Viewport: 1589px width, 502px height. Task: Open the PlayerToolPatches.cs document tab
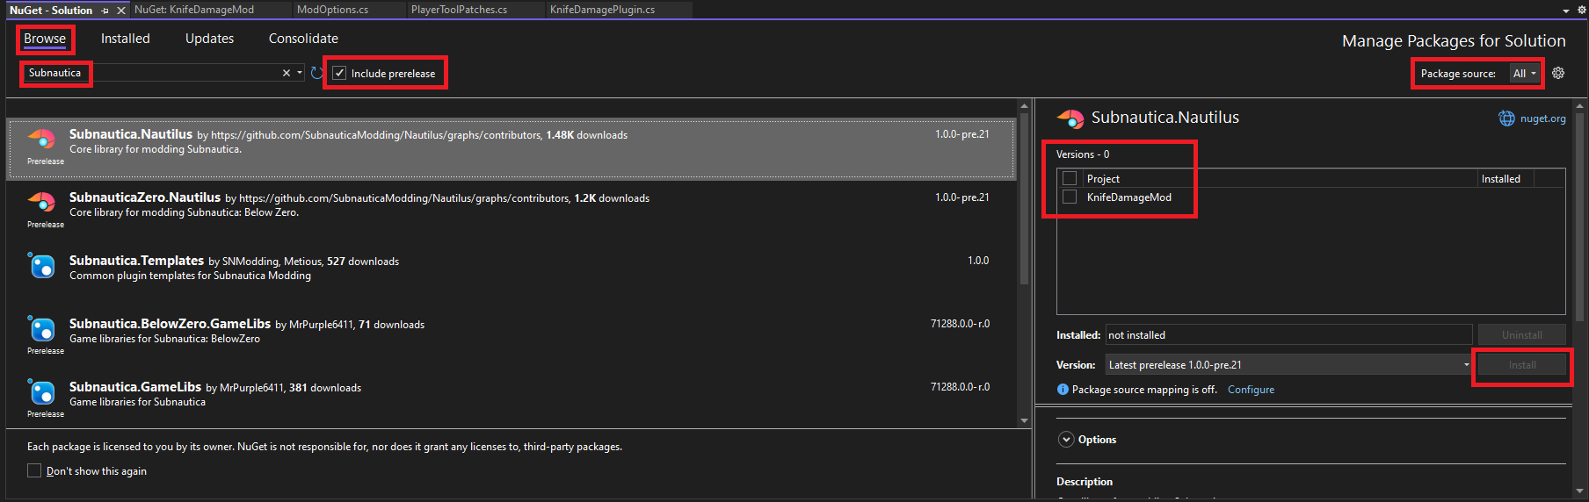pos(459,10)
